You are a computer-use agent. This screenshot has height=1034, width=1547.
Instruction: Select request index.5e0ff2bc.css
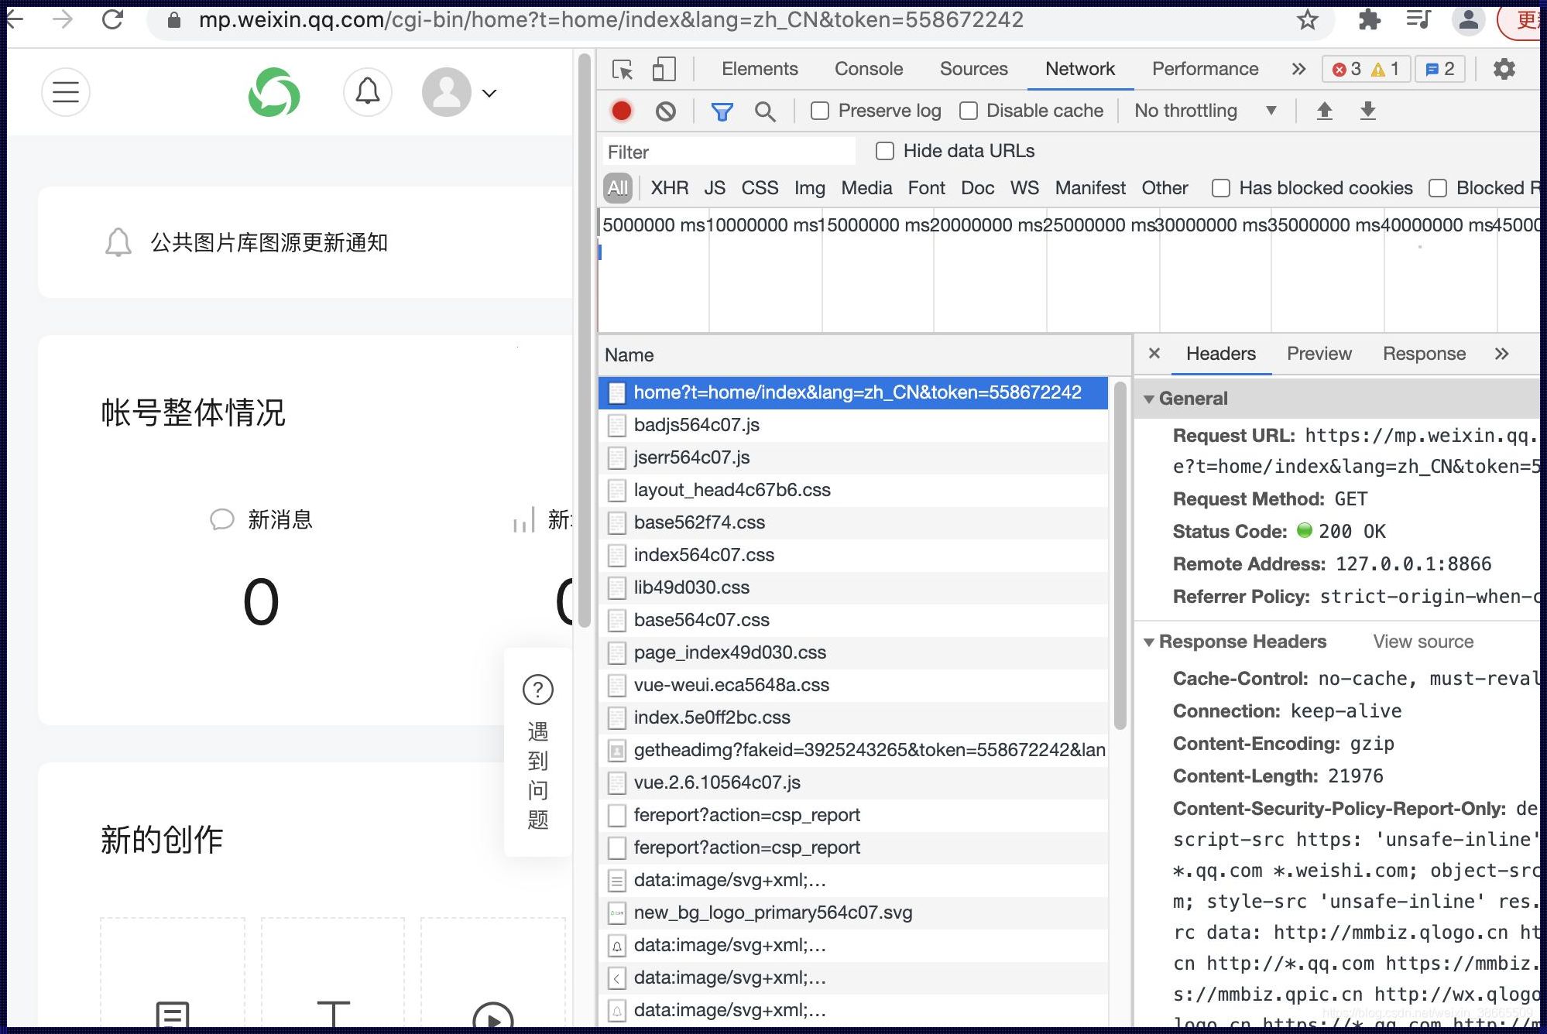click(853, 717)
